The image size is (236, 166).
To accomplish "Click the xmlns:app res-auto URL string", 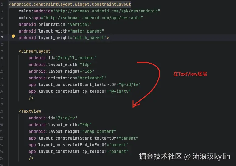I will pyautogui.click(x=93, y=18).
